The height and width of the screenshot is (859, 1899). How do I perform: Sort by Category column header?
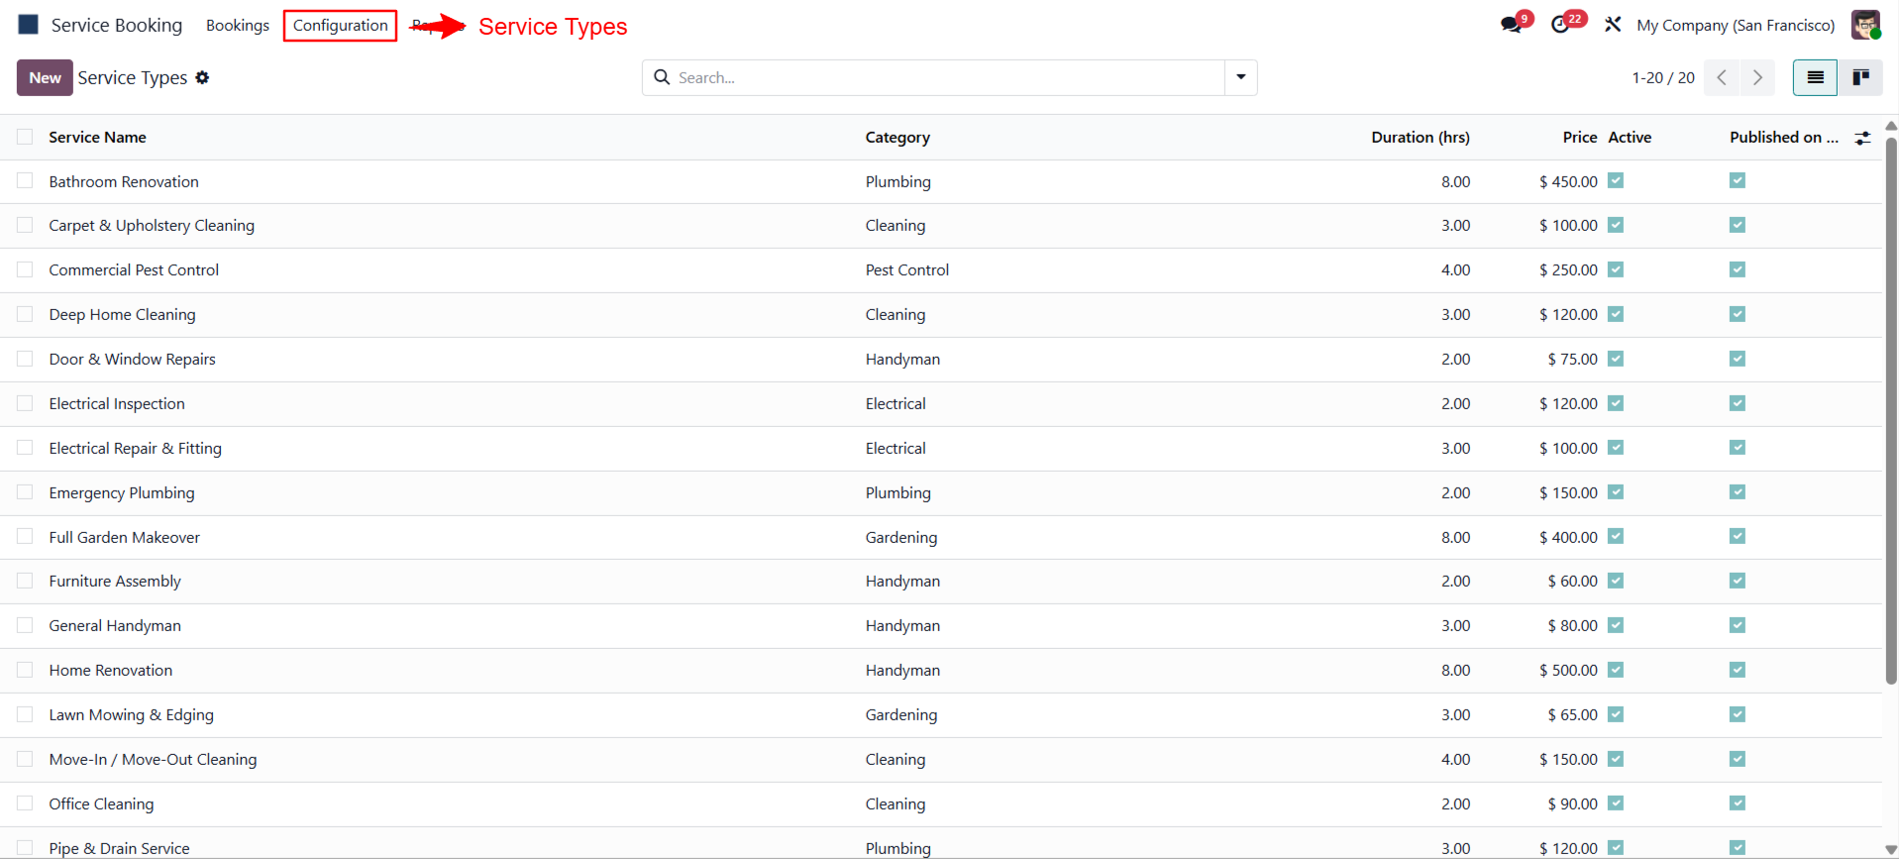[x=897, y=137]
